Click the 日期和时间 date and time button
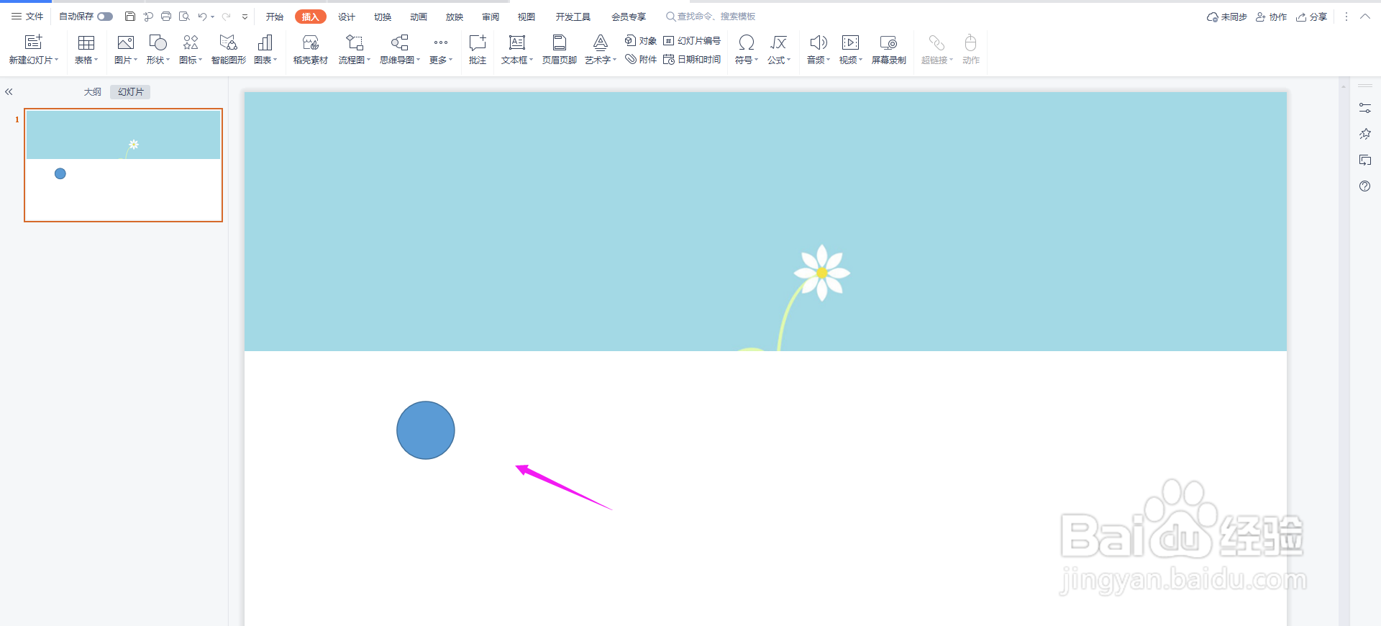This screenshot has width=1381, height=626. click(692, 59)
